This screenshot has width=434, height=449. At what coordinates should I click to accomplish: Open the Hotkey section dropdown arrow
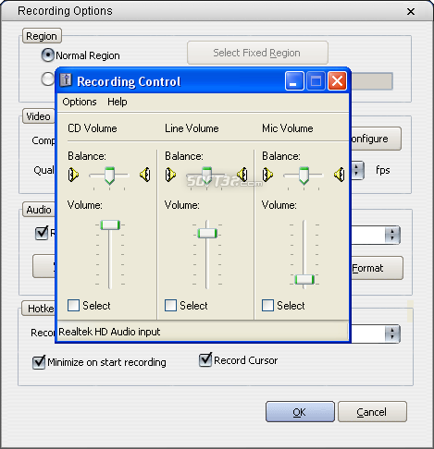[x=392, y=334]
